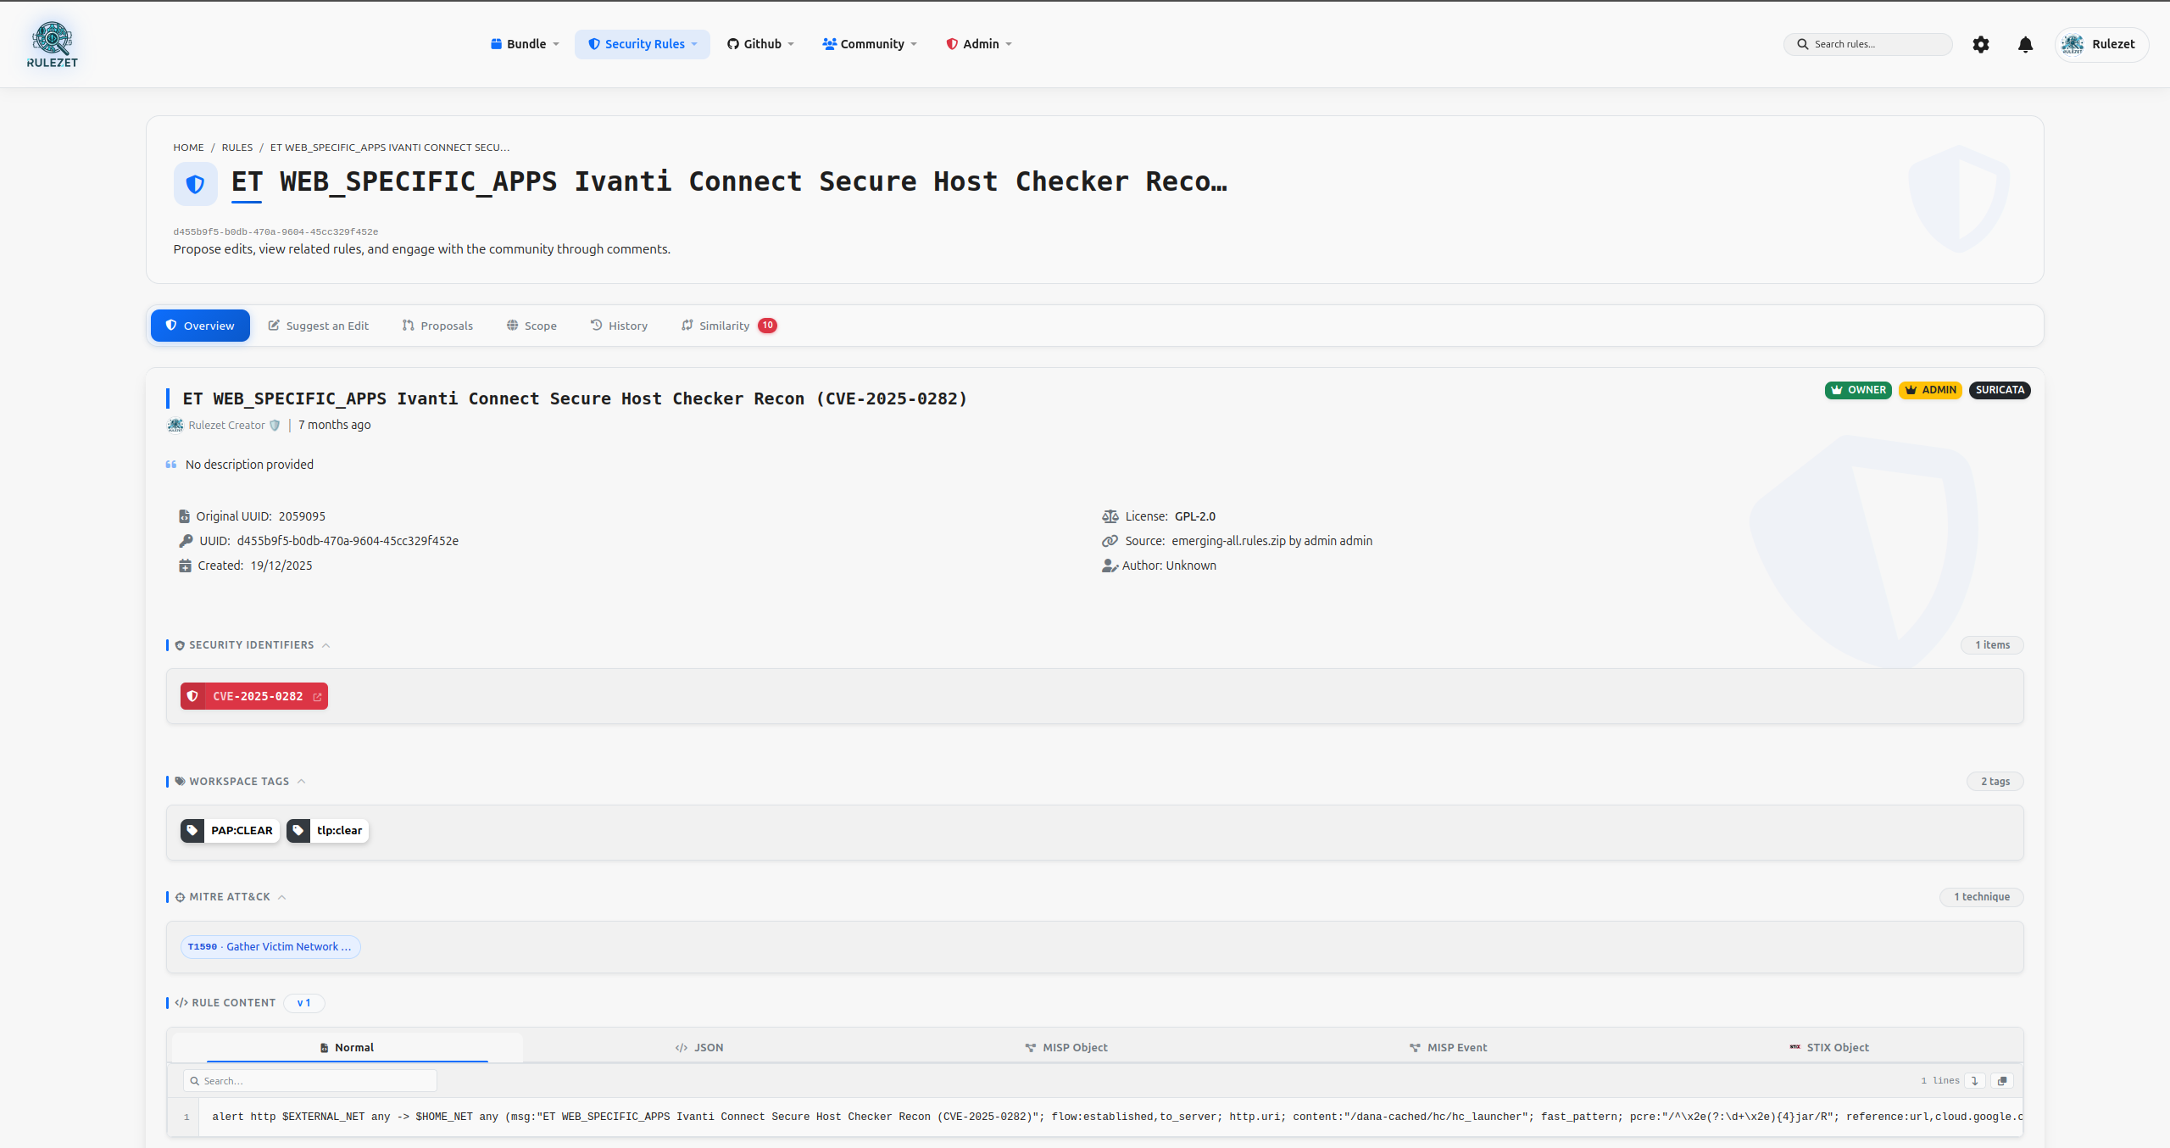Click the red shield in CVE badge
The height and width of the screenshot is (1148, 2170).
point(192,696)
